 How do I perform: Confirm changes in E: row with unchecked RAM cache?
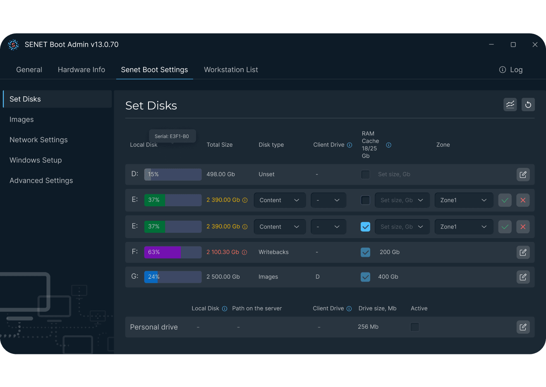click(505, 200)
